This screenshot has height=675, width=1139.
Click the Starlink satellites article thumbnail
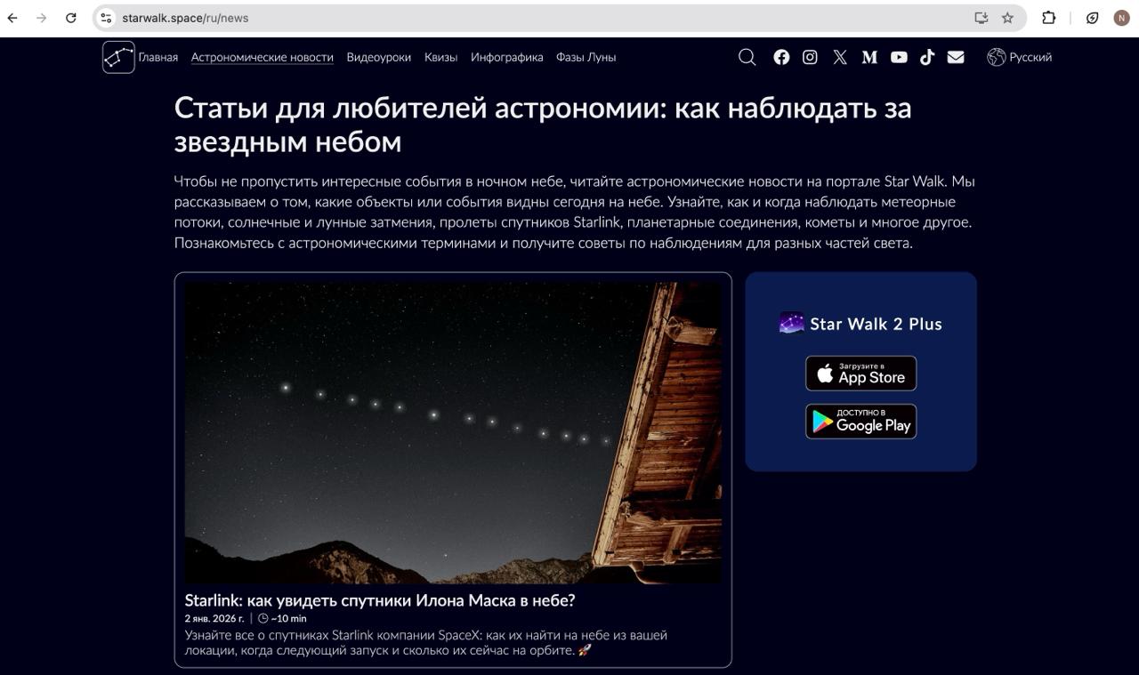453,430
